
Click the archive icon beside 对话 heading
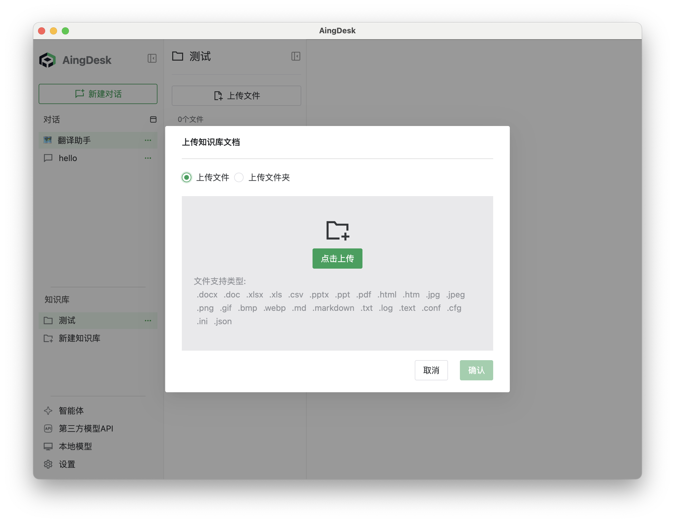(153, 120)
